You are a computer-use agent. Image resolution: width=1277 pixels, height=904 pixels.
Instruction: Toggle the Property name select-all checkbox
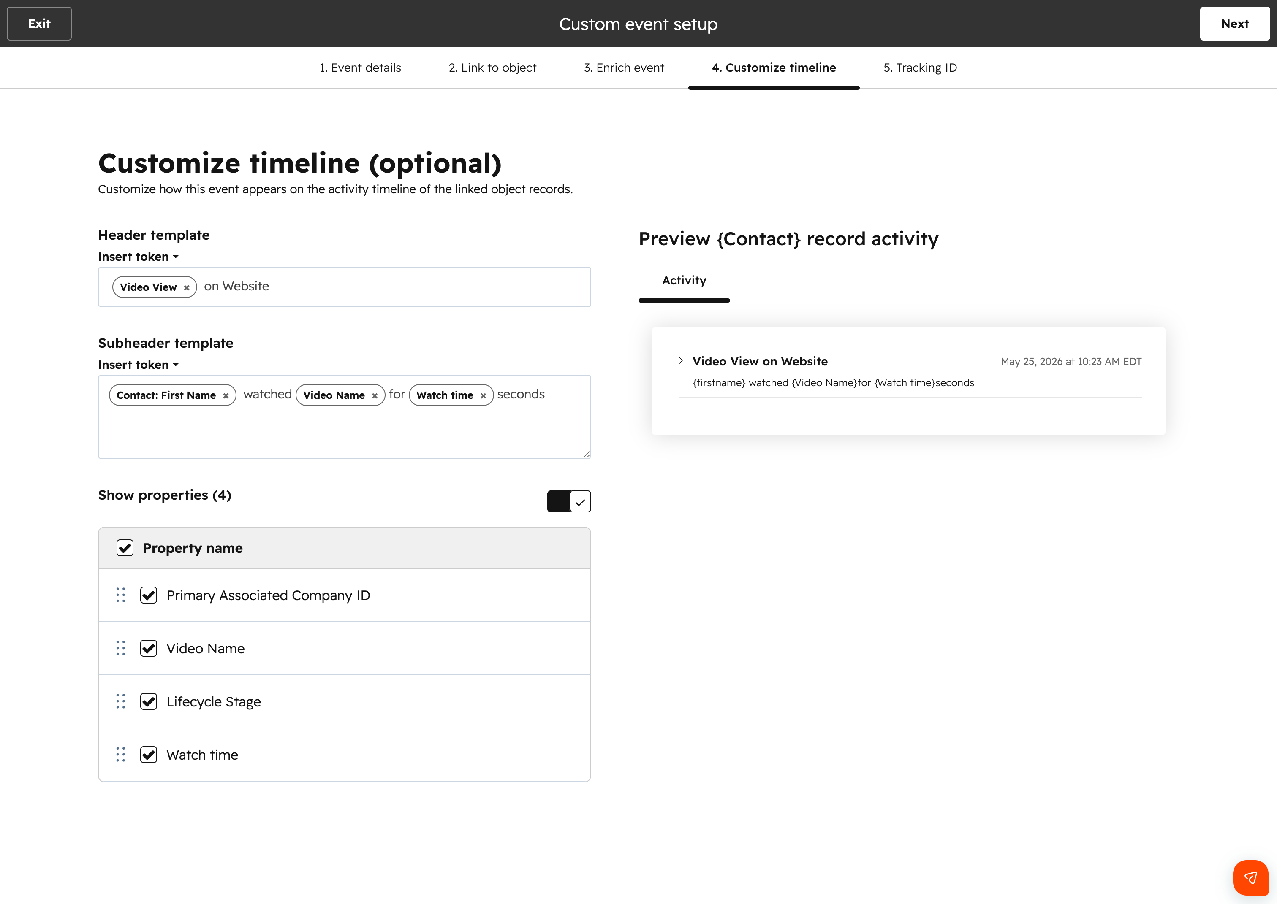(x=125, y=548)
